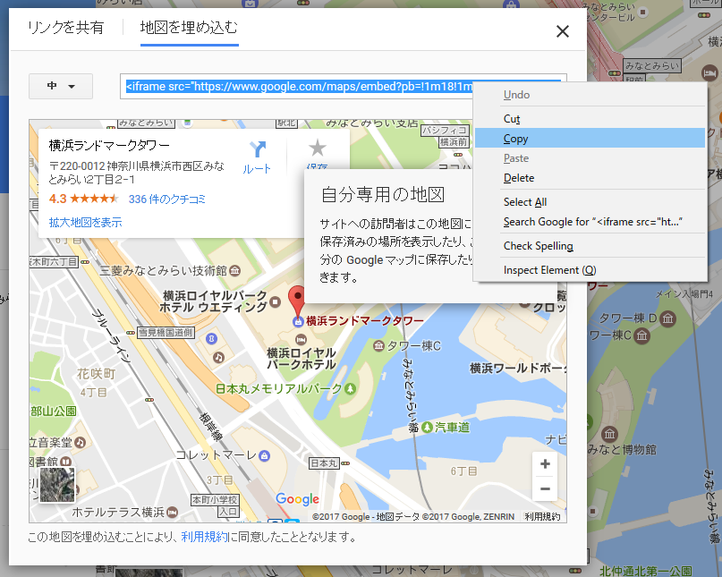Click the 雪見橋国道側 intersection label
Image resolution: width=722 pixels, height=577 pixels.
point(166,333)
